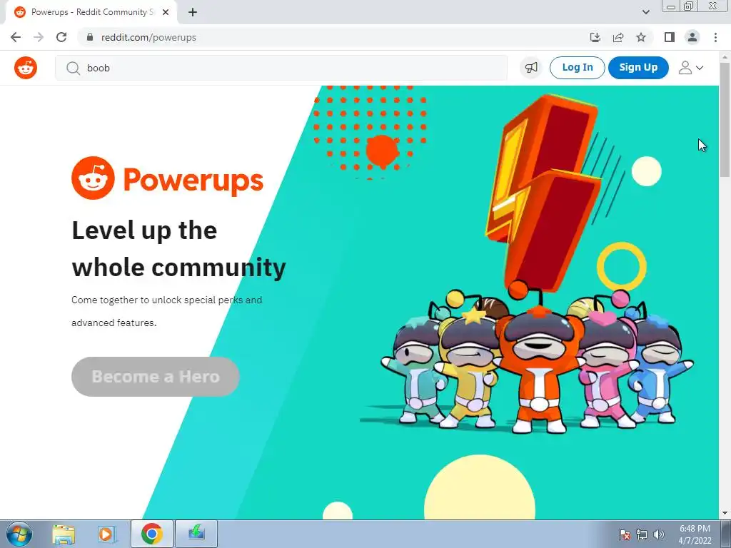Click the Become a Hero button
731x548 pixels.
point(155,377)
